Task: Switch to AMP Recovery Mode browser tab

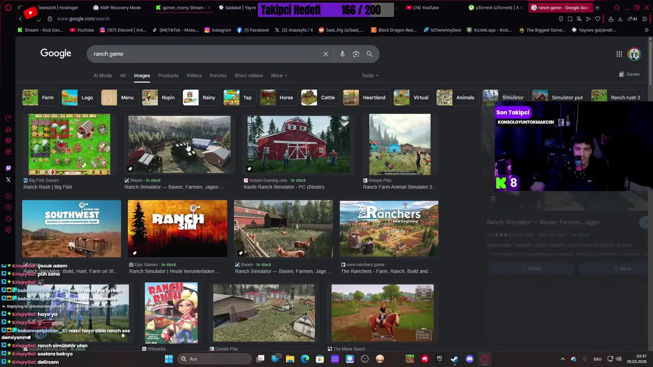Action: pyautogui.click(x=117, y=8)
